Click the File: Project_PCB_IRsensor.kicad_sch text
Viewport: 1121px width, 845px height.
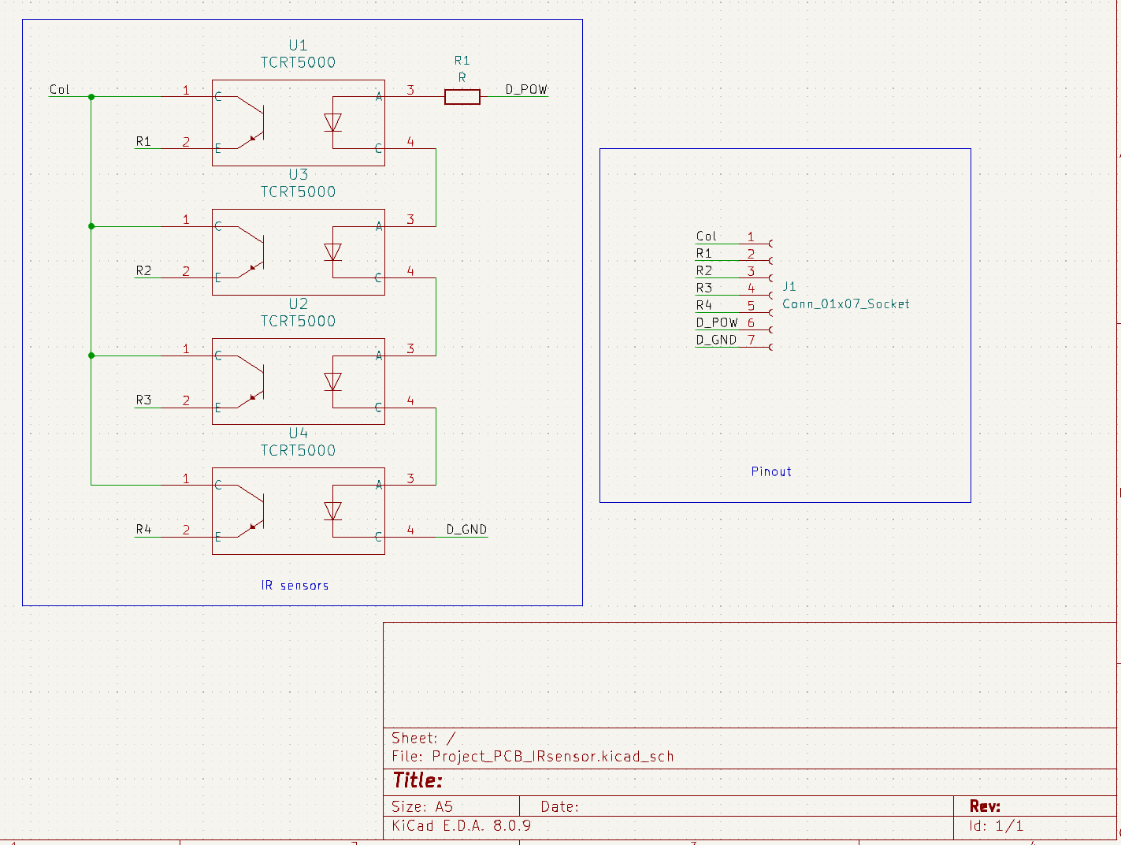(533, 756)
